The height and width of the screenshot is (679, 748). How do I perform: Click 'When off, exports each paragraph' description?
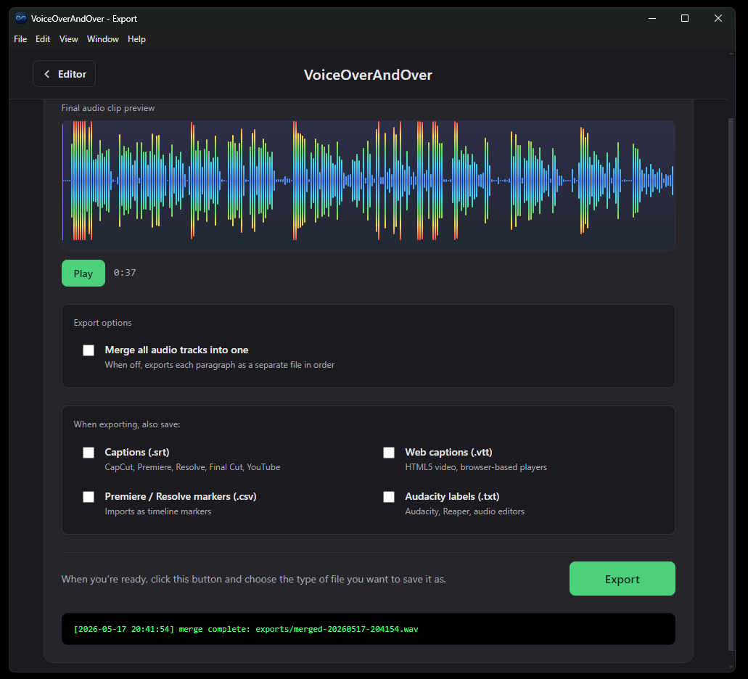(219, 365)
